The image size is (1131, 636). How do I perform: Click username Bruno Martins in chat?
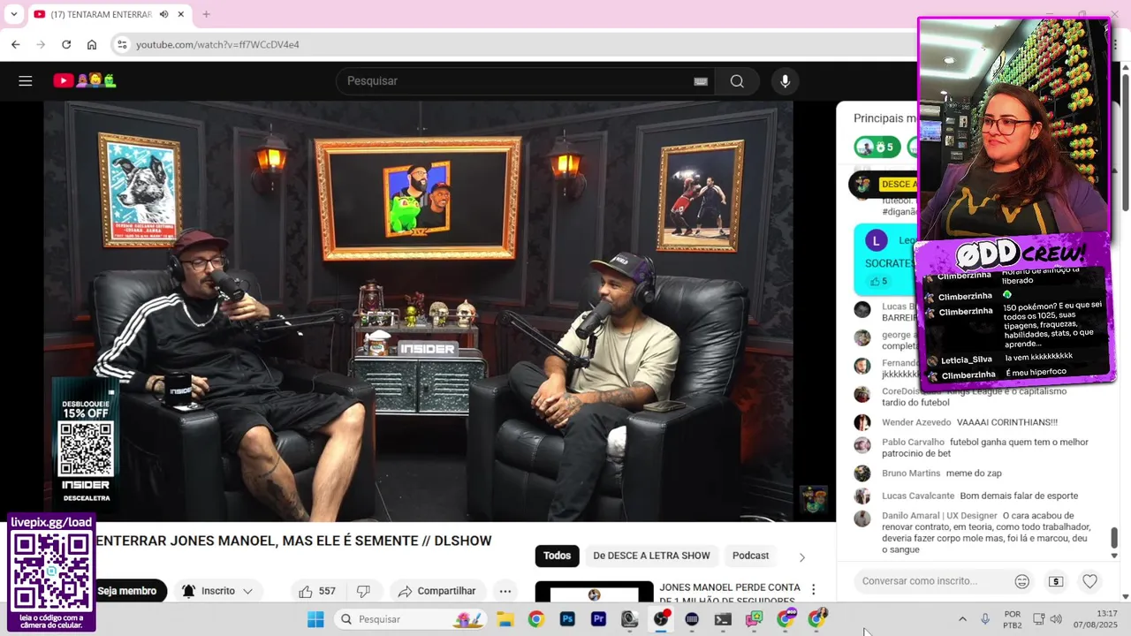[911, 473]
